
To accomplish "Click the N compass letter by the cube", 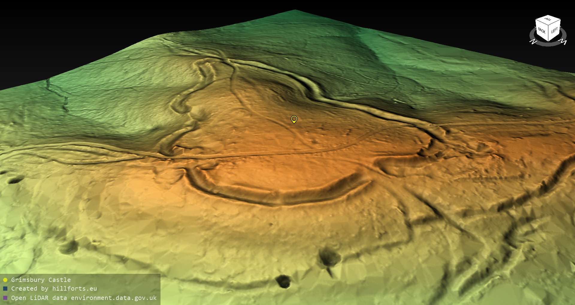I will pyautogui.click(x=533, y=41).
